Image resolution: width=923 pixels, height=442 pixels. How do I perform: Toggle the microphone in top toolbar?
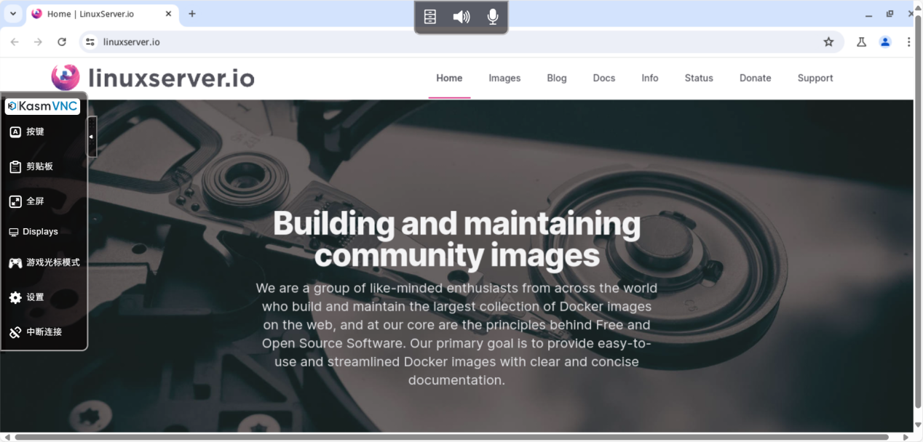pyautogui.click(x=493, y=17)
